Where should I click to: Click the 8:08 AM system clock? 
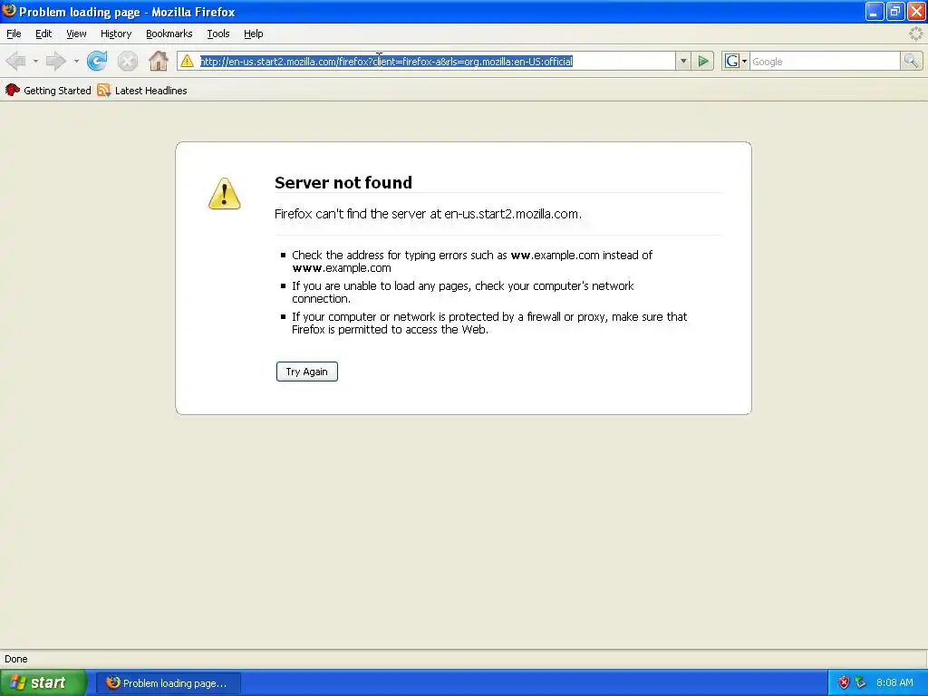tap(894, 682)
